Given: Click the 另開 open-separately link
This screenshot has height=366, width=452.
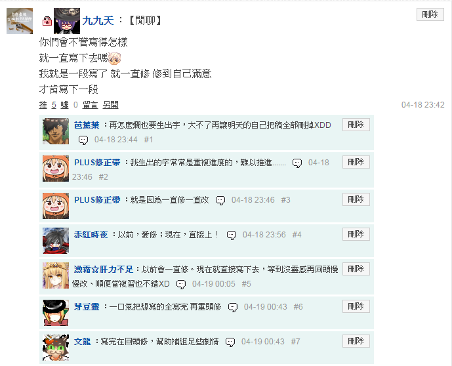Looking at the screenshot, I should (111, 105).
